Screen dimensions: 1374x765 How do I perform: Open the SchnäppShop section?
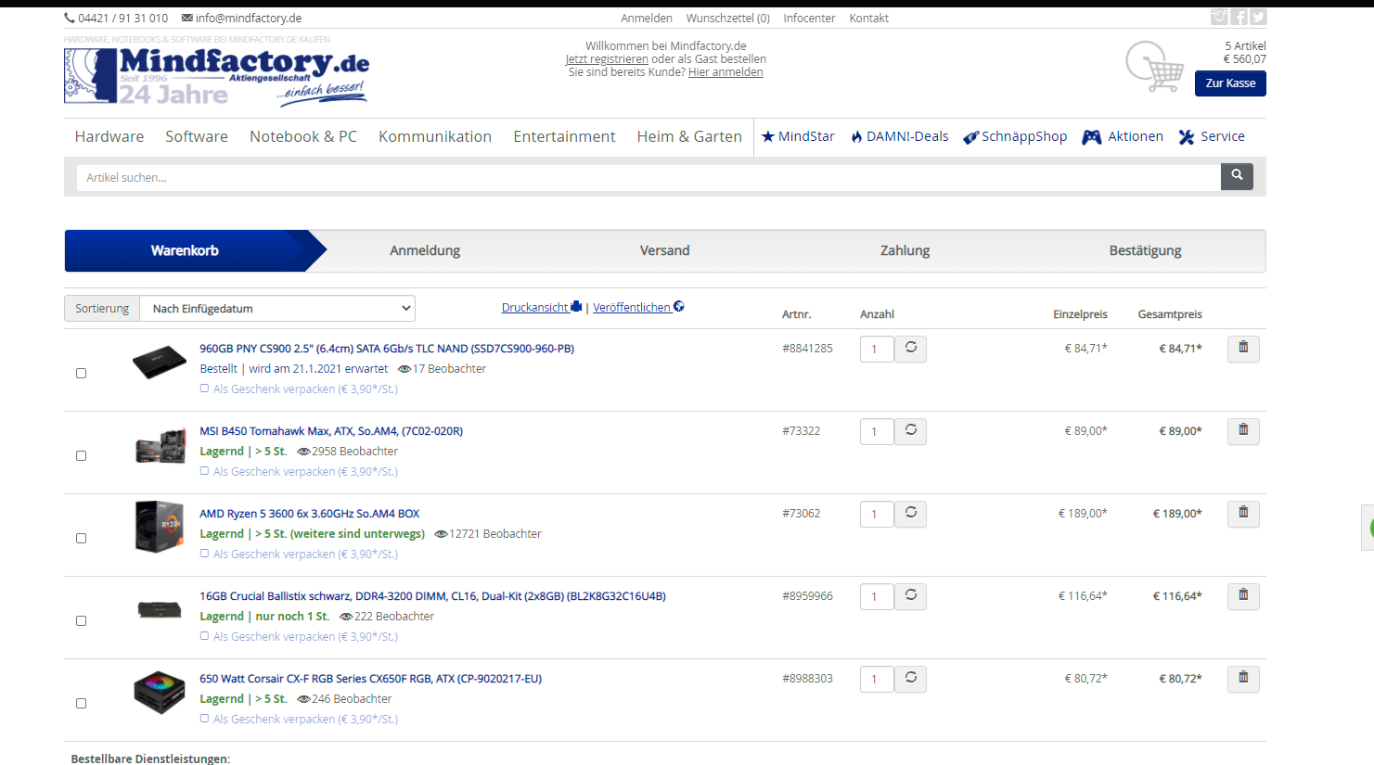click(x=1015, y=136)
